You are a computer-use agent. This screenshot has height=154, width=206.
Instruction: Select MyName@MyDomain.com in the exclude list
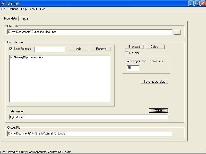point(27,57)
